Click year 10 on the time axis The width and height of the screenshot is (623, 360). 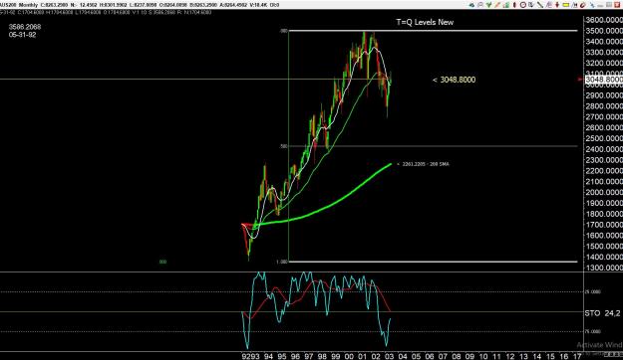[x=483, y=356]
